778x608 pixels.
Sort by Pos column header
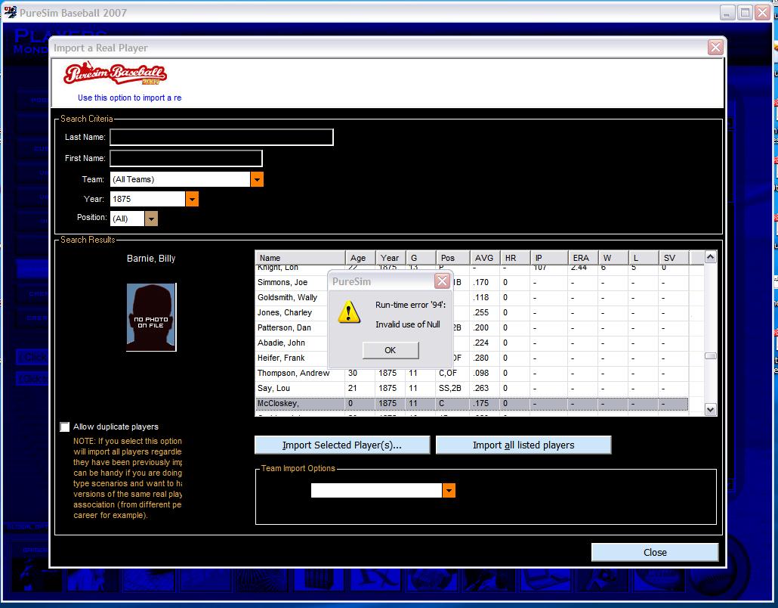[x=452, y=258]
